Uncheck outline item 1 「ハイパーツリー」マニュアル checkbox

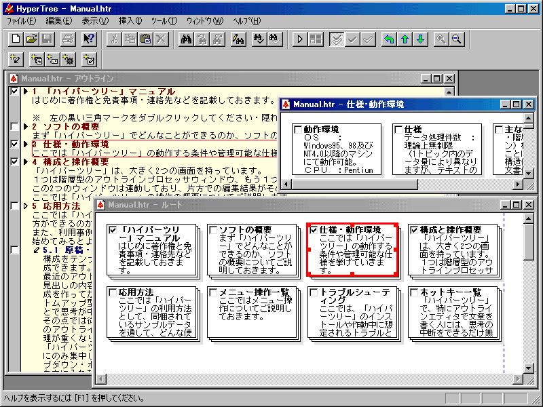(x=14, y=92)
